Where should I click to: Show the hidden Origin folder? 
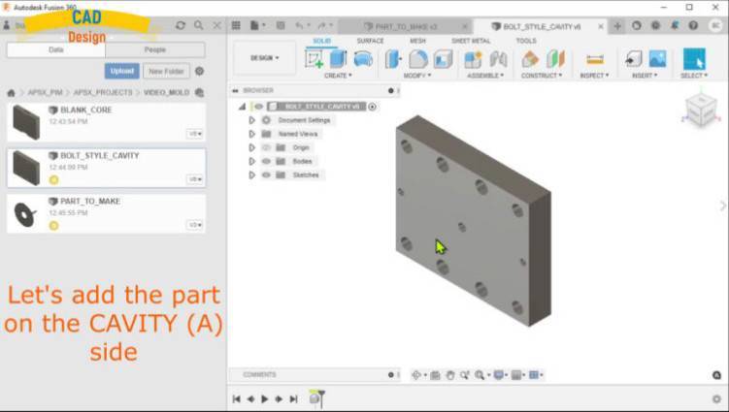(266, 147)
